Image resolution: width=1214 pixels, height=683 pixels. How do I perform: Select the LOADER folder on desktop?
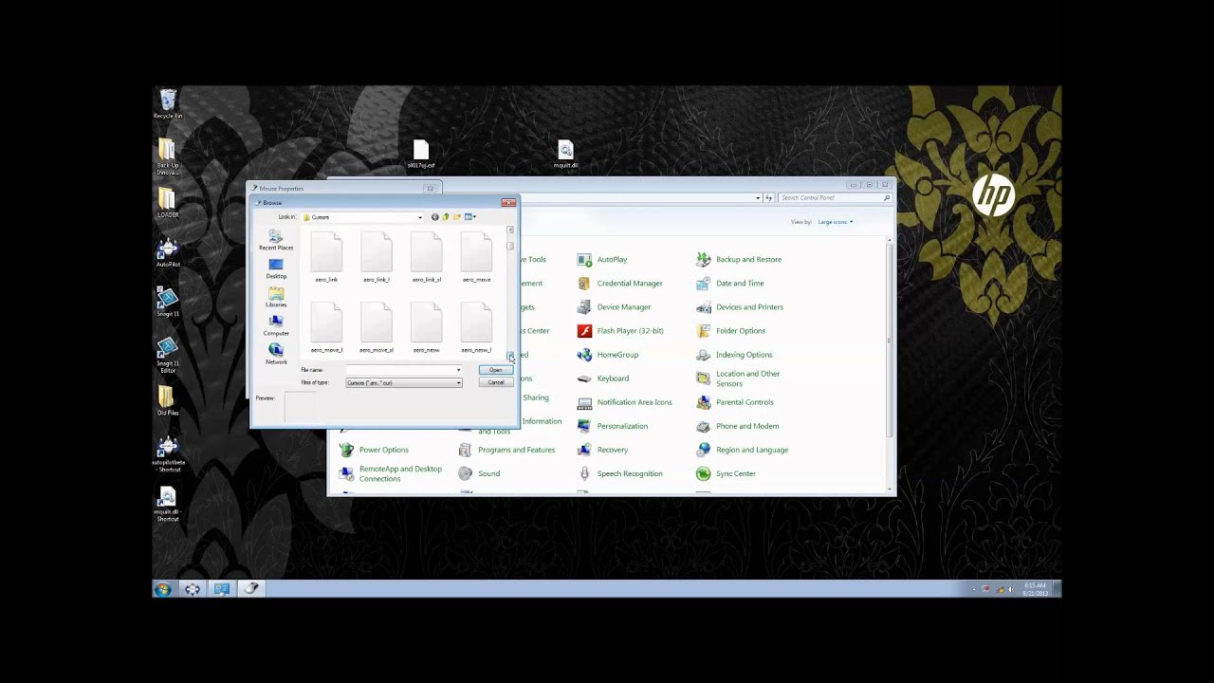[x=168, y=202]
